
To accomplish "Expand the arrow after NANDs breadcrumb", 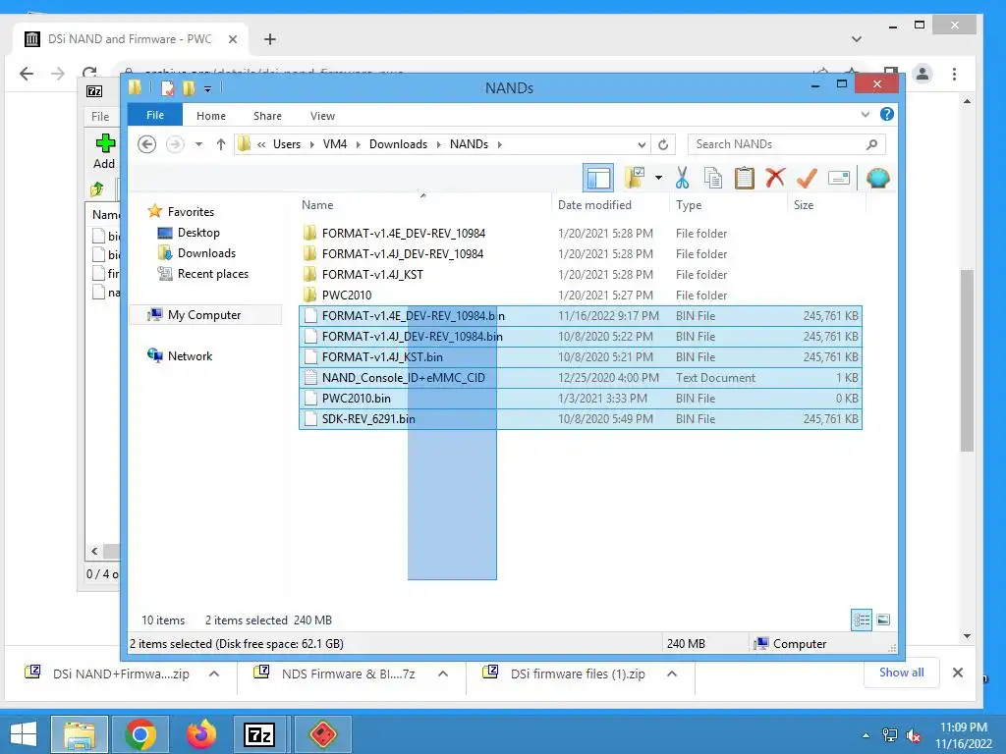I will coord(499,144).
